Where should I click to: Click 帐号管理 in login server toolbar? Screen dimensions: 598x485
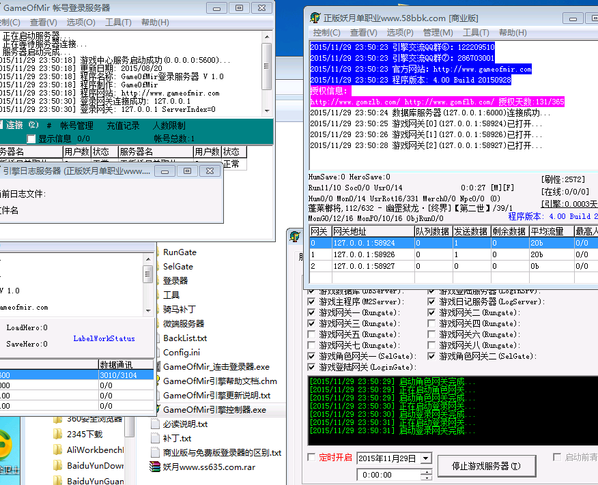point(76,126)
